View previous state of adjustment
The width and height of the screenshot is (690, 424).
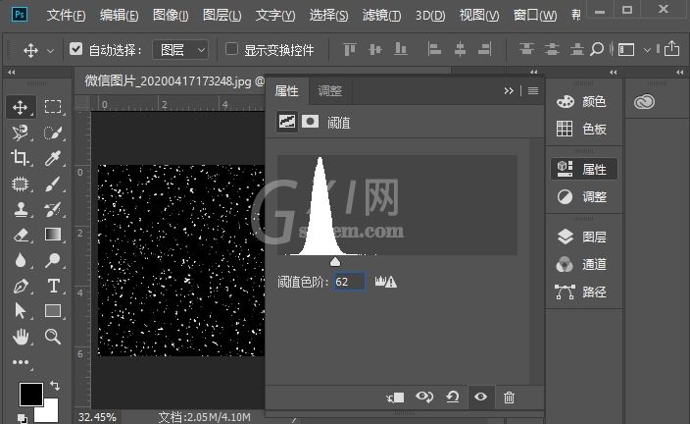tap(424, 397)
